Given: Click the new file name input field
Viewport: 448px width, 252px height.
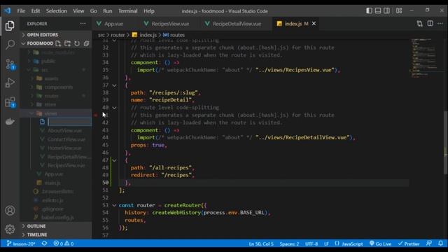Looking at the screenshot, I should pos(69,122).
